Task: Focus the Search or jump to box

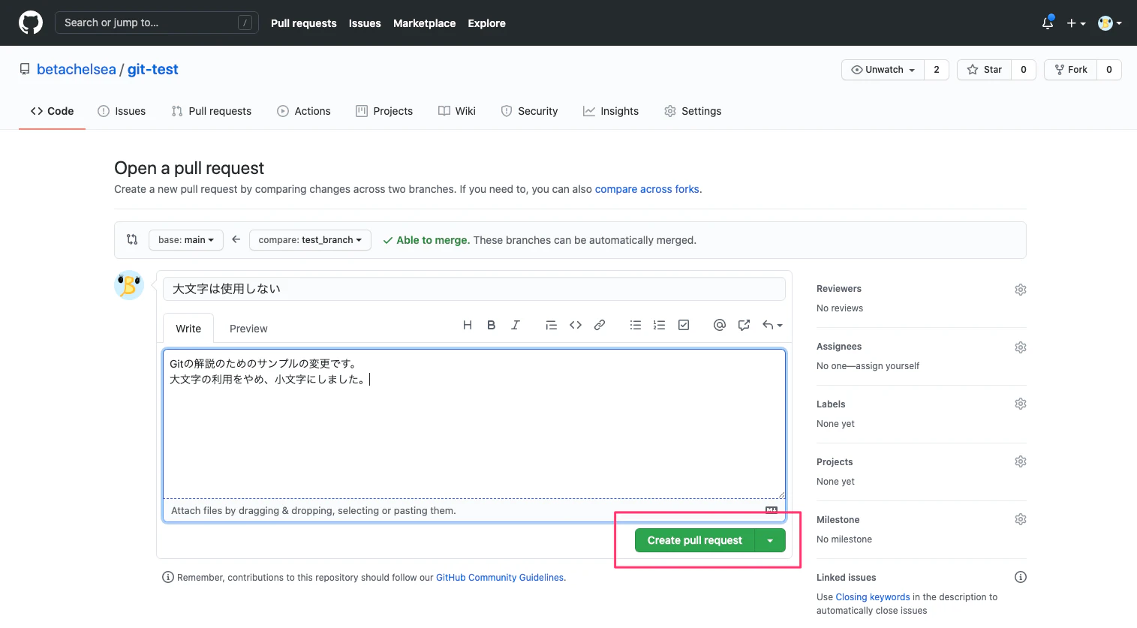Action: click(157, 23)
